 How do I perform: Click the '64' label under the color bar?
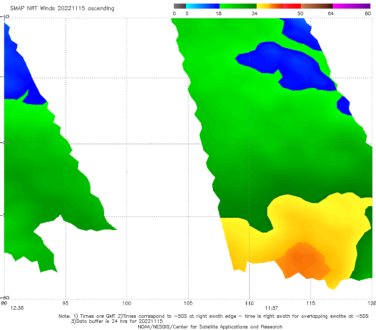click(331, 13)
